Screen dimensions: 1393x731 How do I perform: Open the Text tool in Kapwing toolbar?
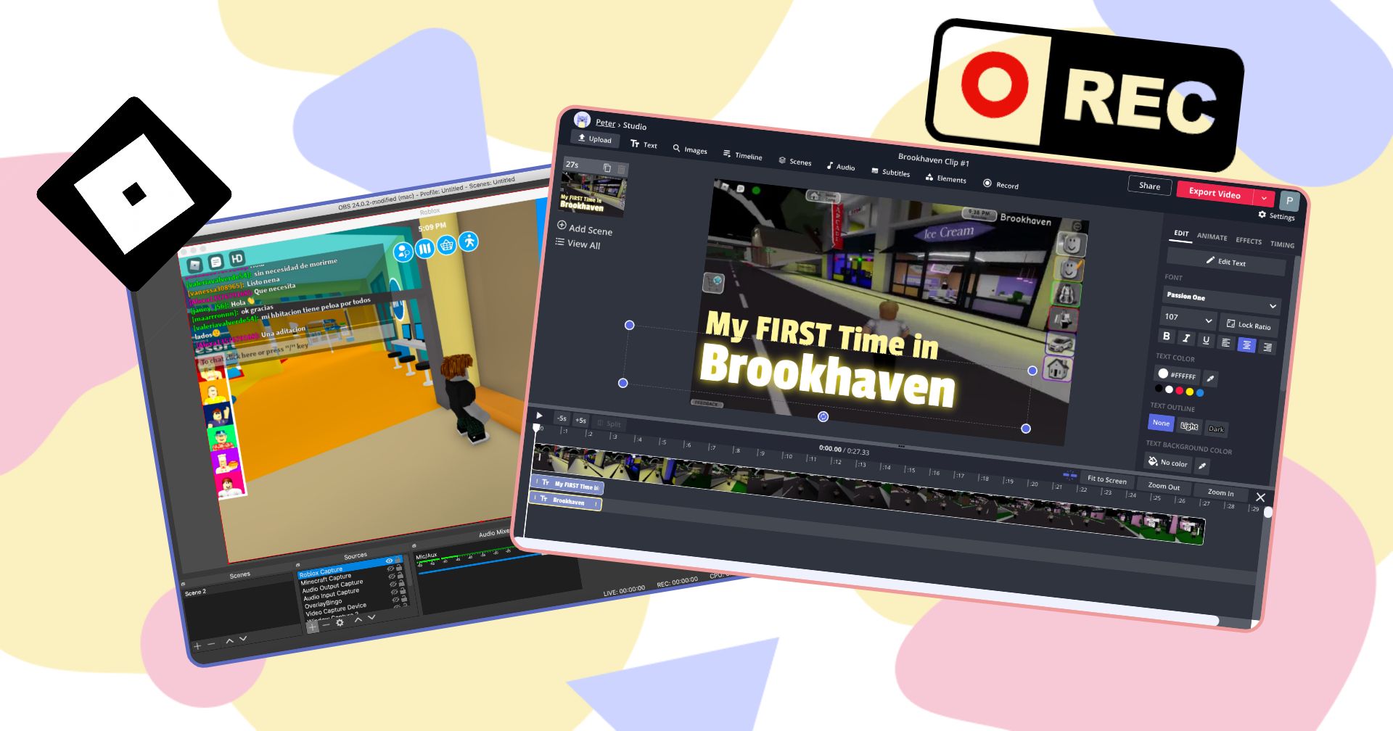click(644, 144)
